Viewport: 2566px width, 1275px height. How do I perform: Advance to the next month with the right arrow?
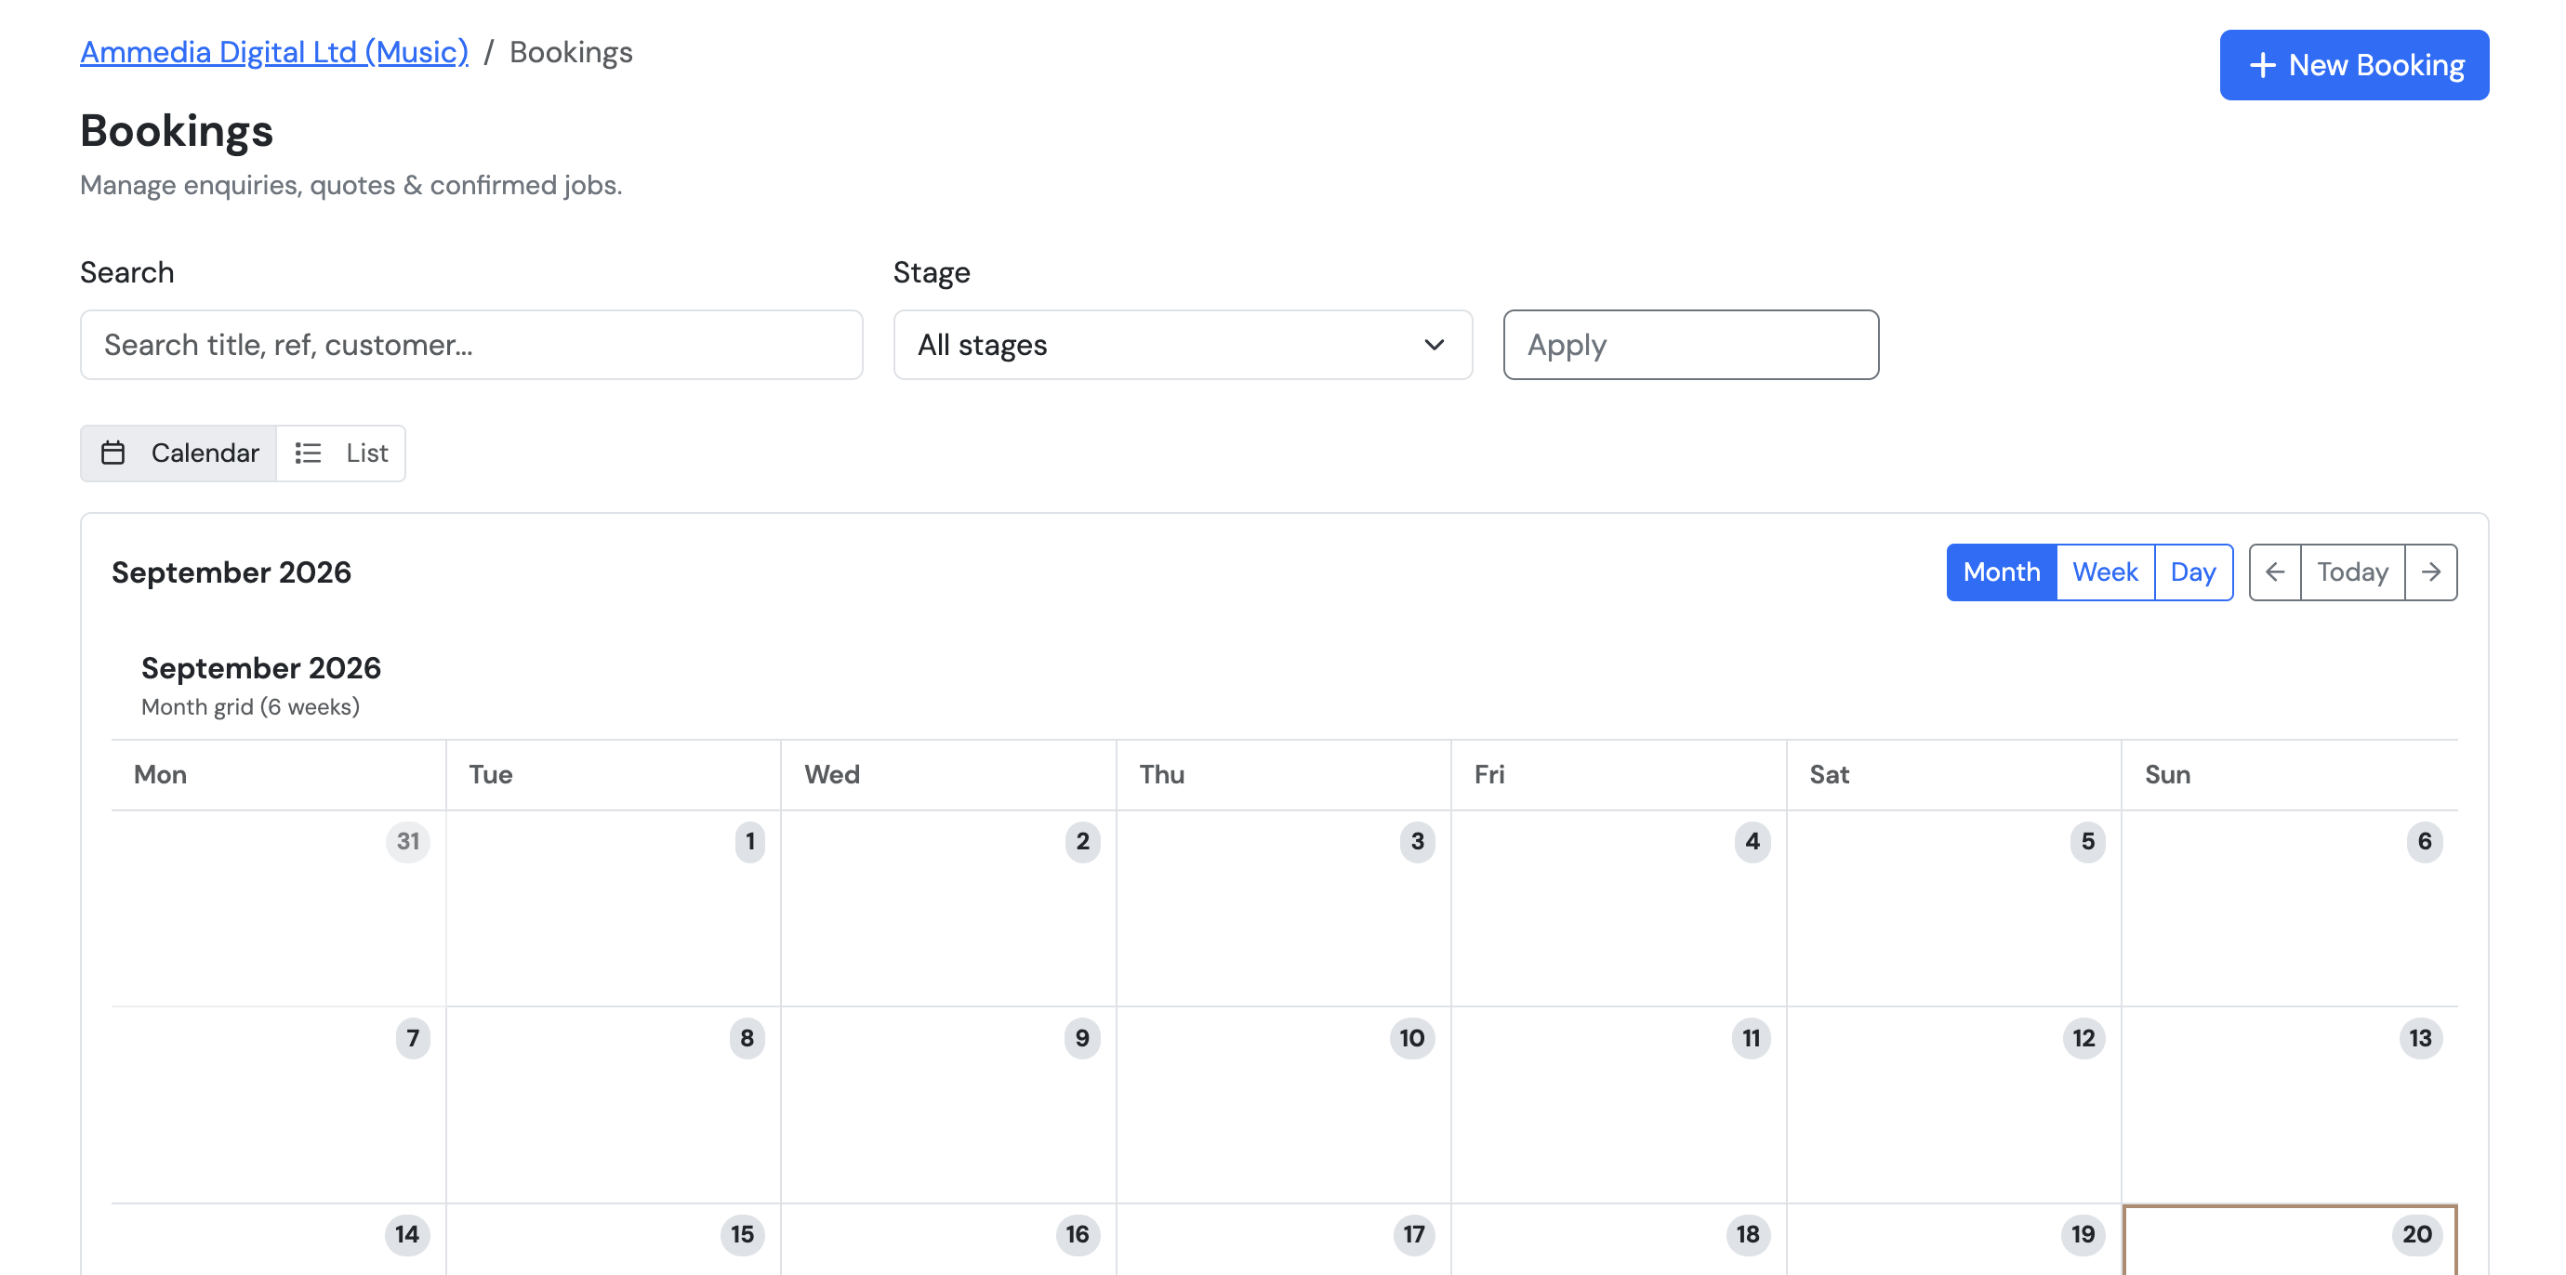pos(2430,572)
